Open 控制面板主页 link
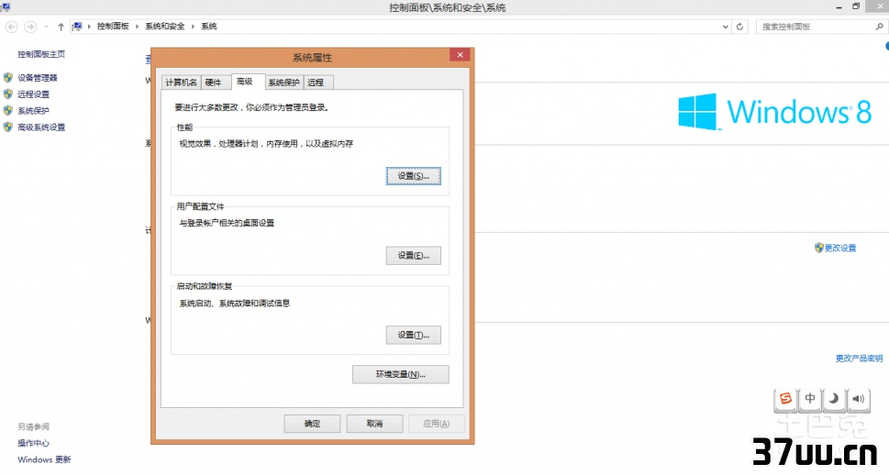Screen dimensions: 889x475 (41, 54)
